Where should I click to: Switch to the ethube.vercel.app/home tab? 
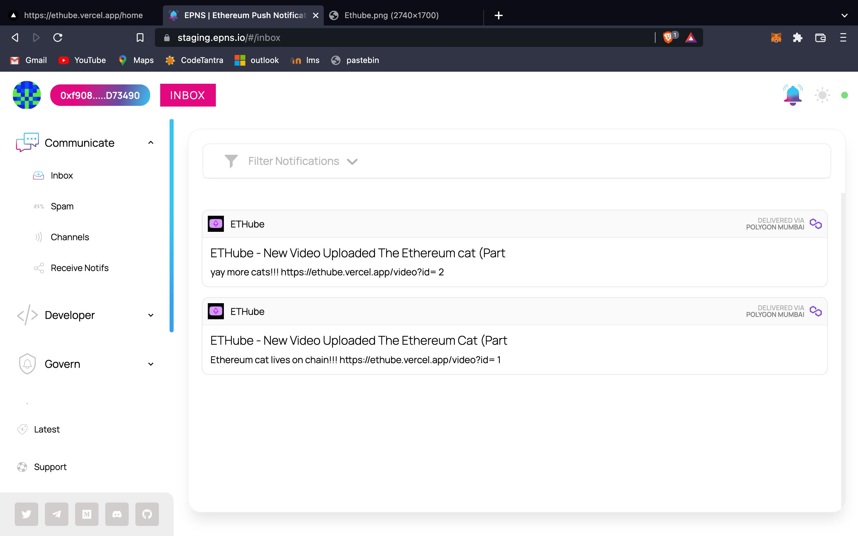click(x=81, y=15)
